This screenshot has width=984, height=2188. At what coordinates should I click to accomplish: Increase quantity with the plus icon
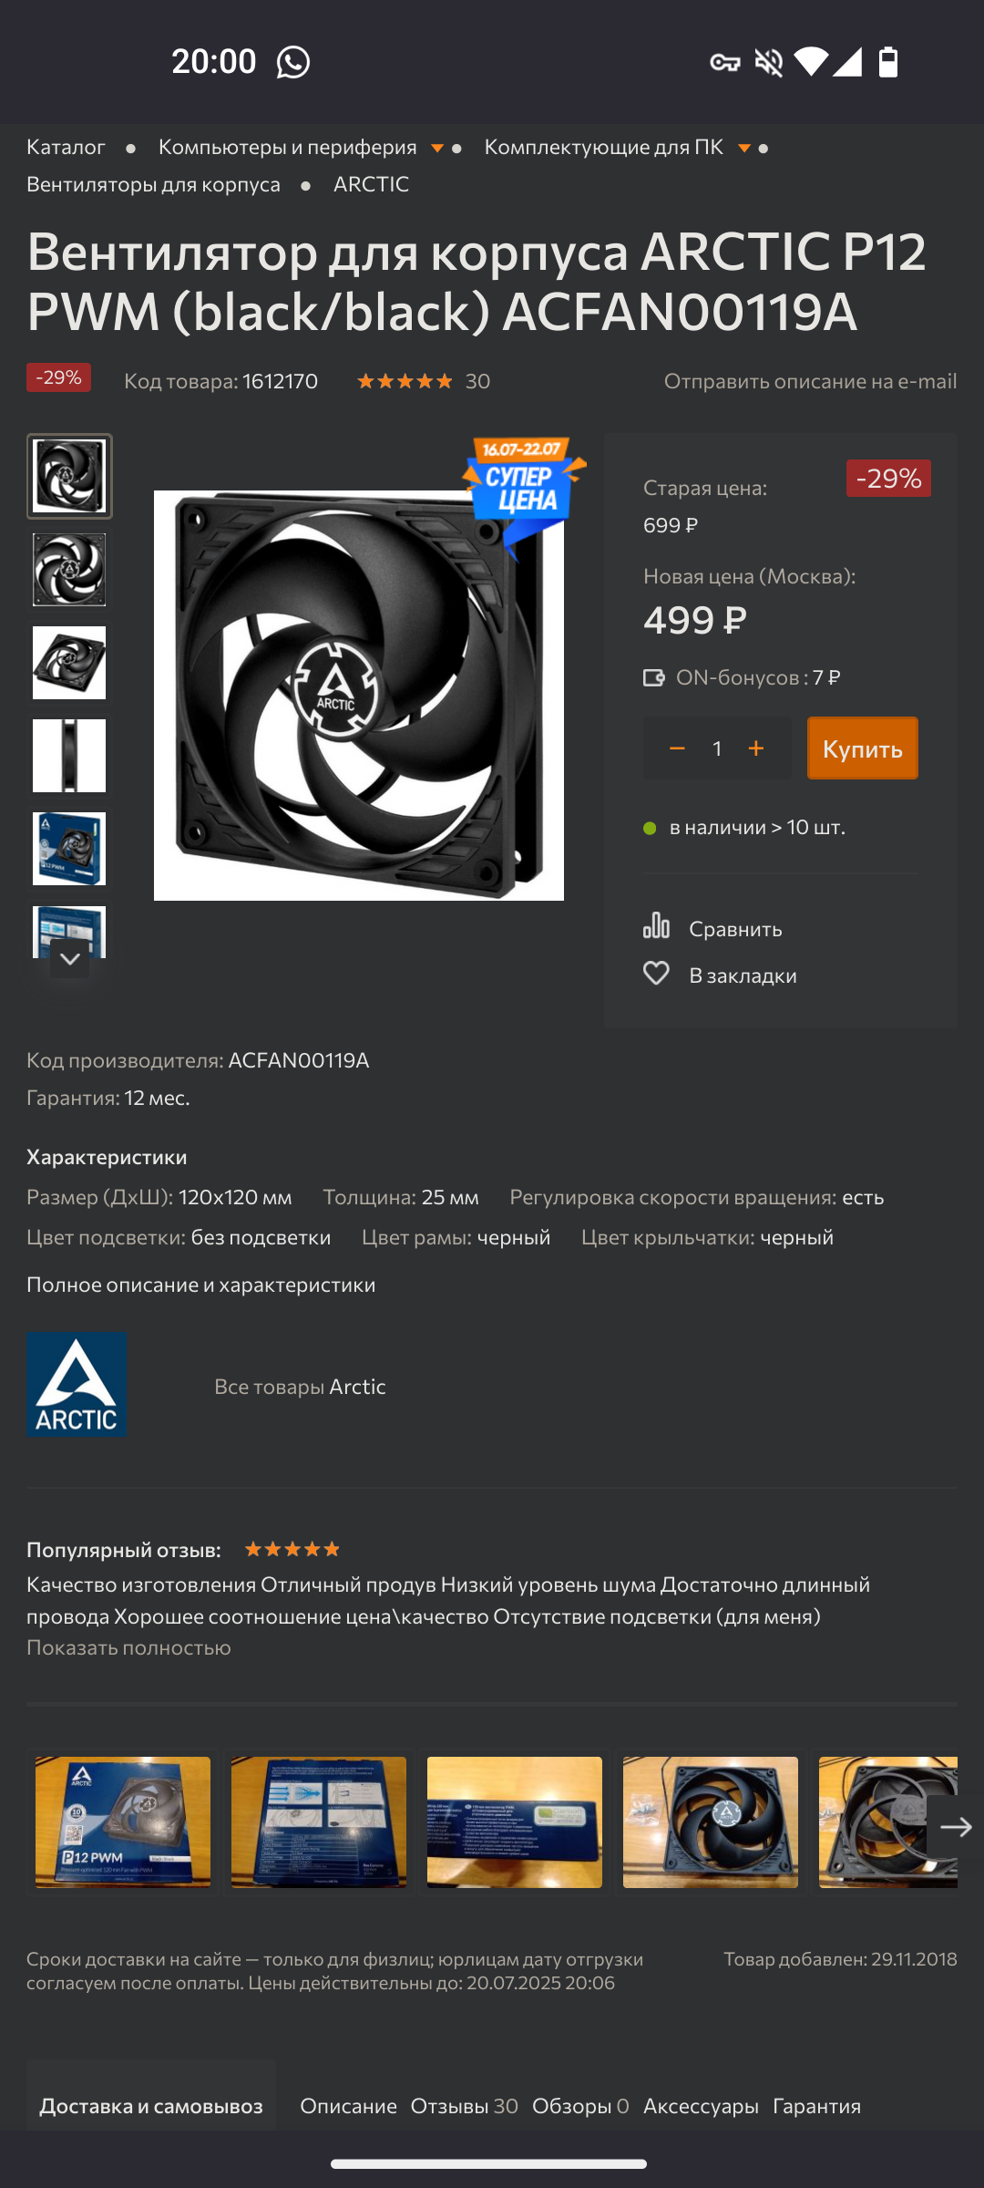[756, 748]
